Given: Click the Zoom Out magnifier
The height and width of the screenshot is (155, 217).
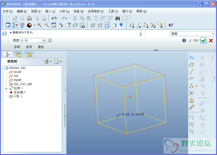Looking at the screenshot, I should 47,25.
